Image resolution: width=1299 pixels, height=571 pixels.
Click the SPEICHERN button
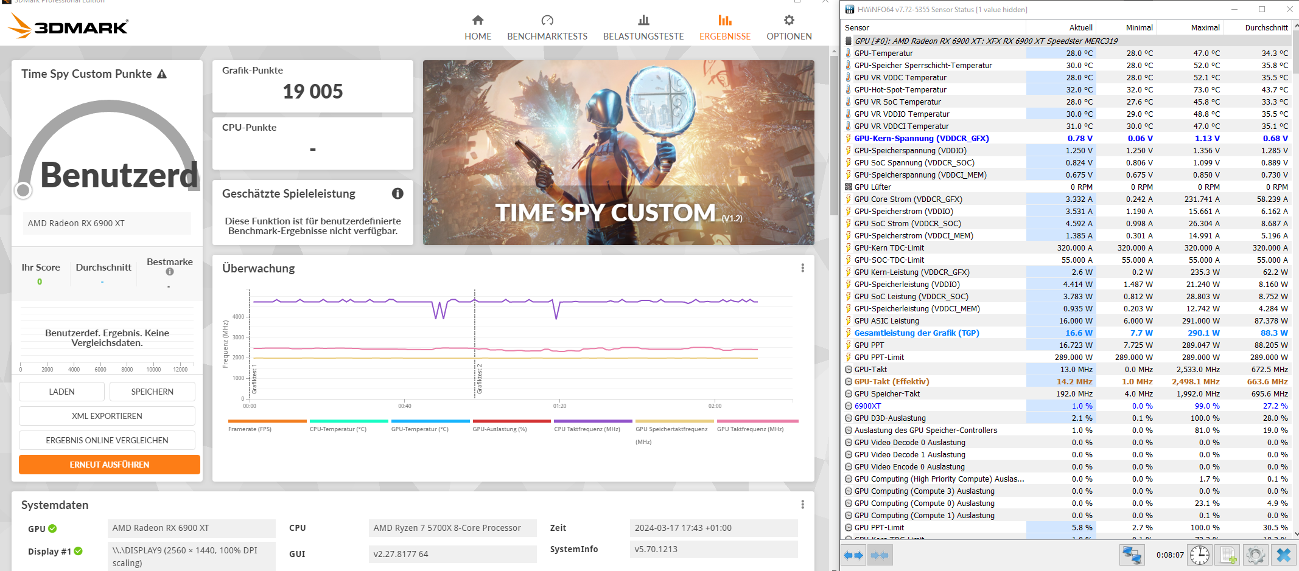tap(152, 392)
